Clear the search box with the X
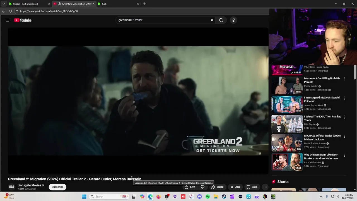The image size is (357, 201). pos(212,20)
